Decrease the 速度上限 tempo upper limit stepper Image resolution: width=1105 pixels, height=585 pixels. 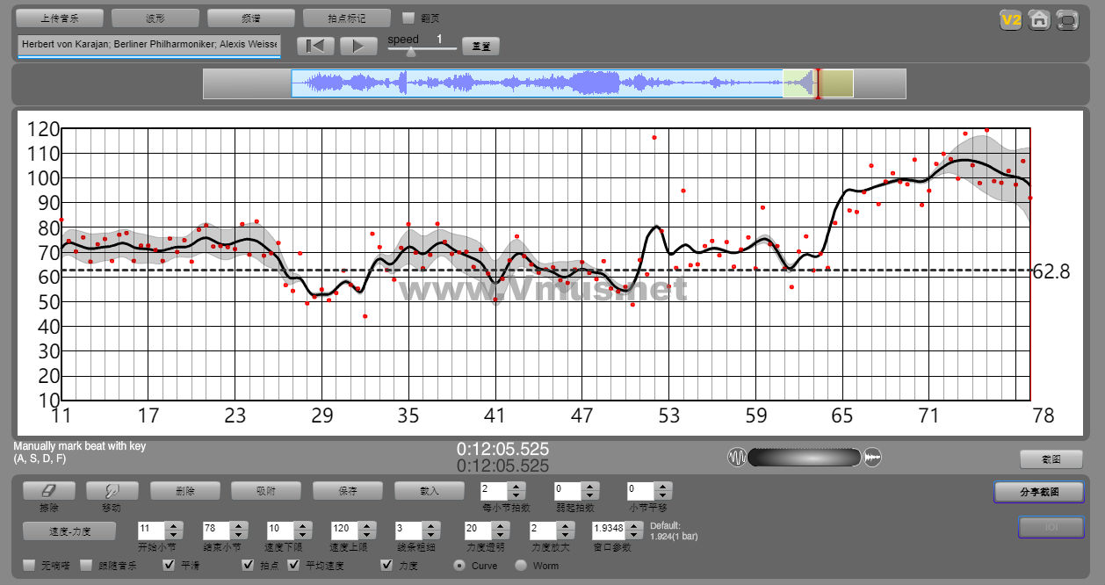point(366,535)
